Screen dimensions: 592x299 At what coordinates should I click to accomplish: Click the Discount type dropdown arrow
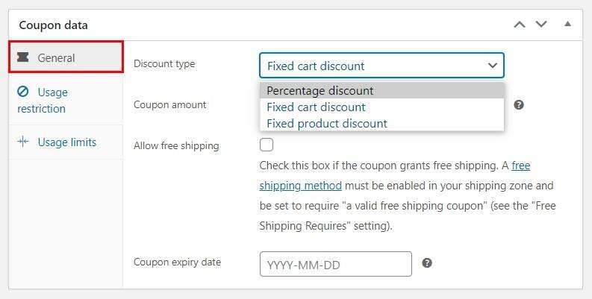[x=492, y=66]
